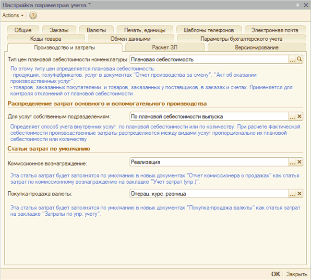Click the help question mark icon
Screen dimensions: 311x280
pyautogui.click(x=33, y=15)
